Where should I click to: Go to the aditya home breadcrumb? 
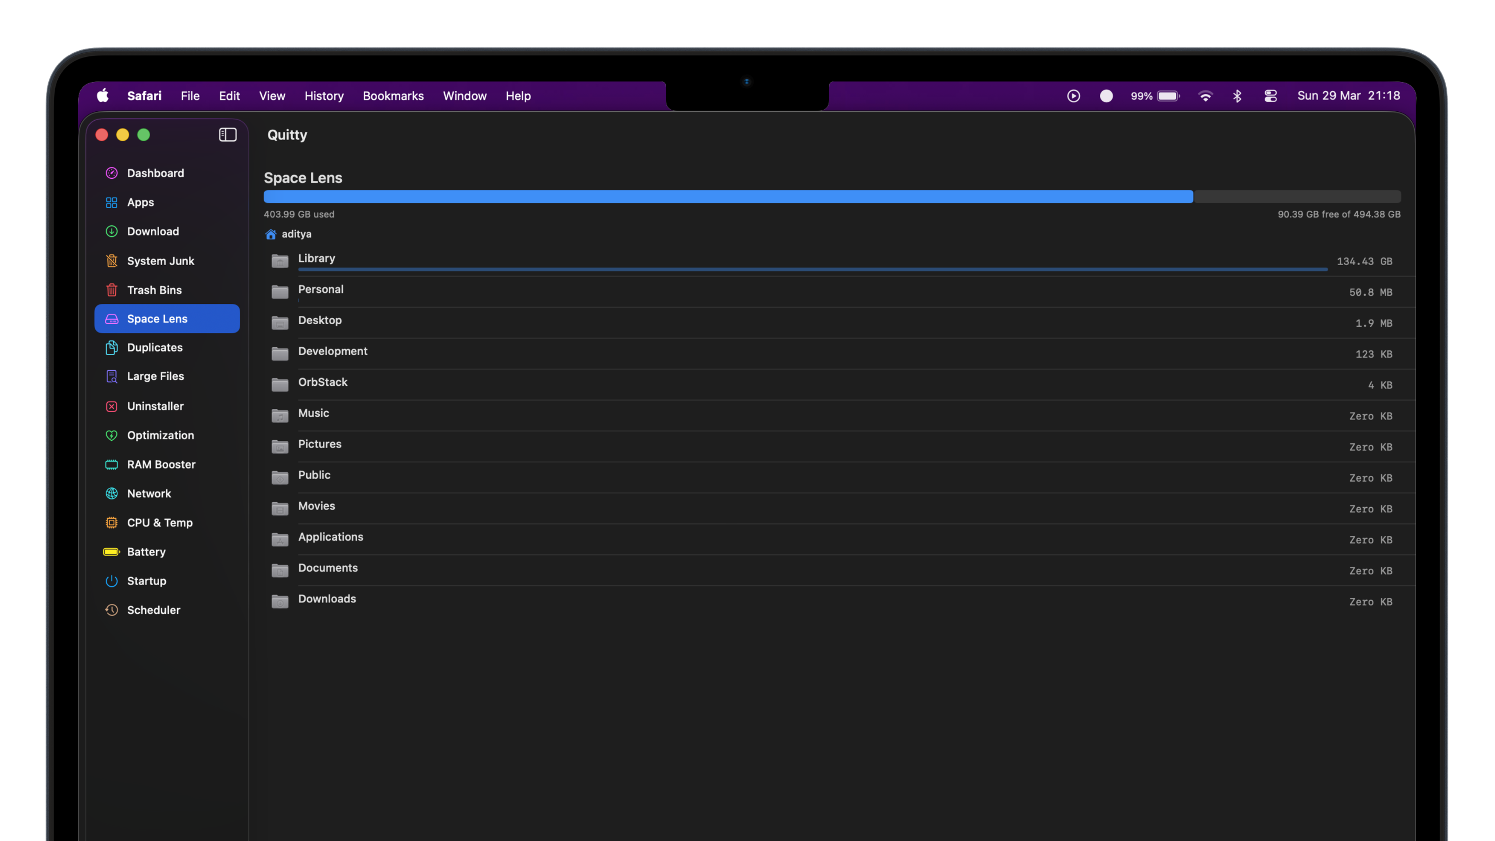click(x=296, y=234)
